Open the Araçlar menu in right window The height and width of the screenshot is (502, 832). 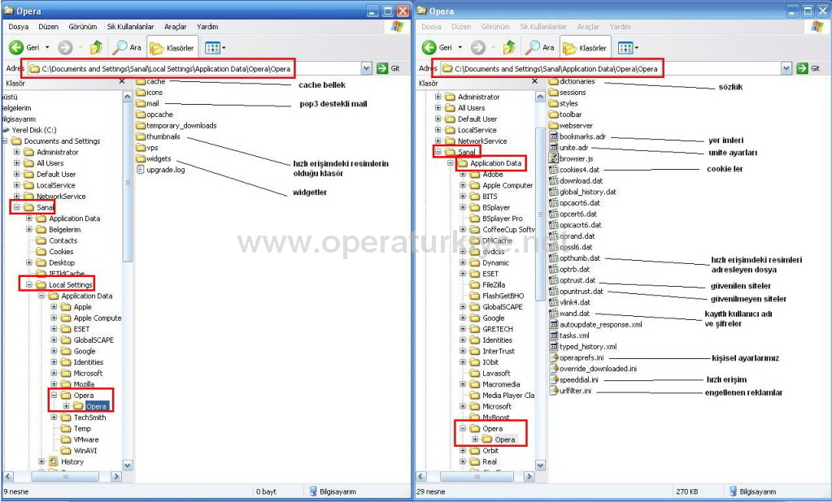point(587,27)
